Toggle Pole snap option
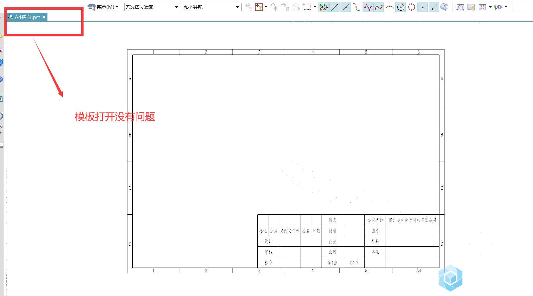Viewport: 533px width, 296px height. (368, 7)
